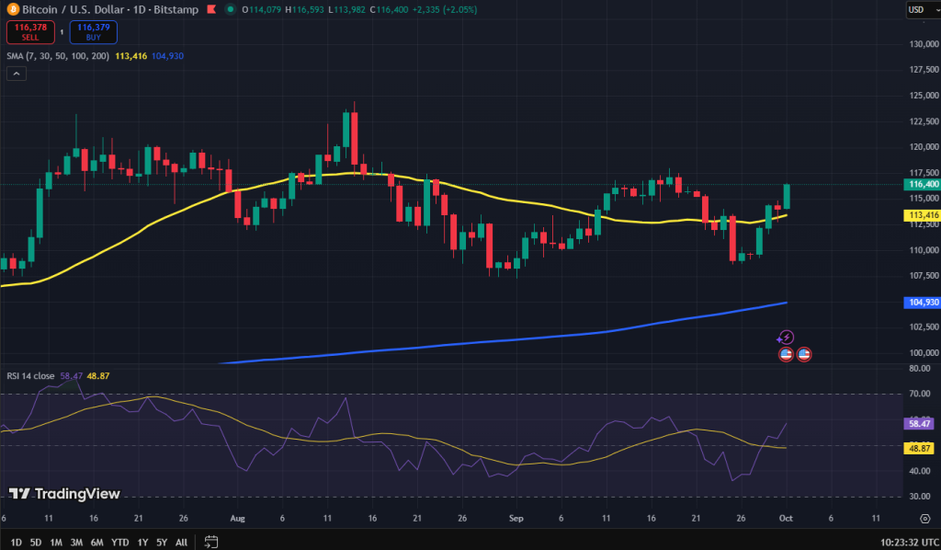This screenshot has height=550, width=941.
Task: Switch to the All time range
Action: pyautogui.click(x=181, y=543)
